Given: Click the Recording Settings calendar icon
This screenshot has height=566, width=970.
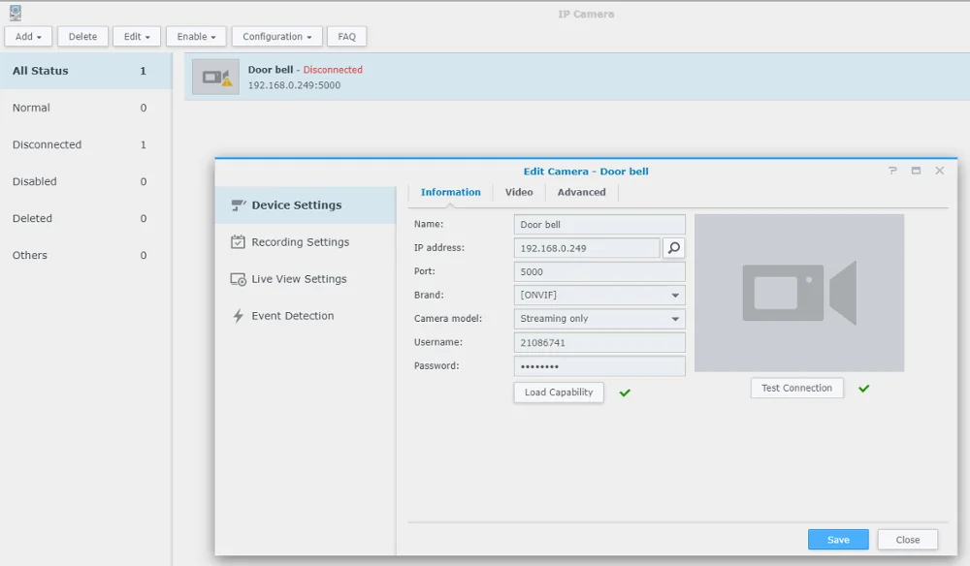Looking at the screenshot, I should pyautogui.click(x=239, y=241).
